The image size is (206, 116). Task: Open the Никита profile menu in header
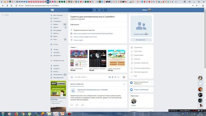[147, 10]
